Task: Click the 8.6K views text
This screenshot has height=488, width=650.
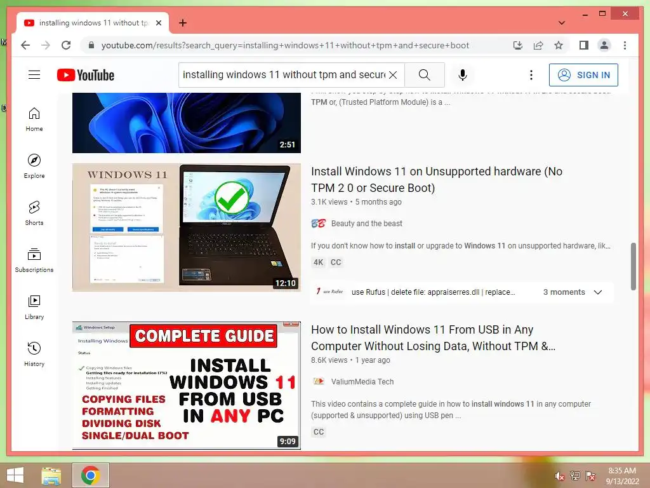Action: (x=329, y=360)
